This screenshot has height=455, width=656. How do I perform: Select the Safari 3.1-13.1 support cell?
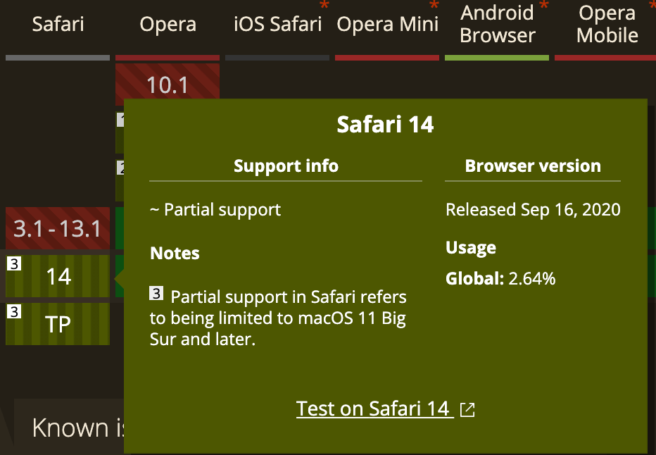(x=57, y=228)
